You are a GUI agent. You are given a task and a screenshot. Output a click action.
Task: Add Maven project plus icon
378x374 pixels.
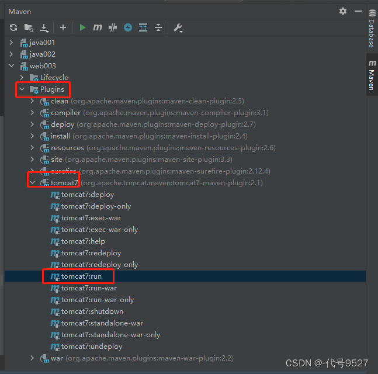coord(63,27)
